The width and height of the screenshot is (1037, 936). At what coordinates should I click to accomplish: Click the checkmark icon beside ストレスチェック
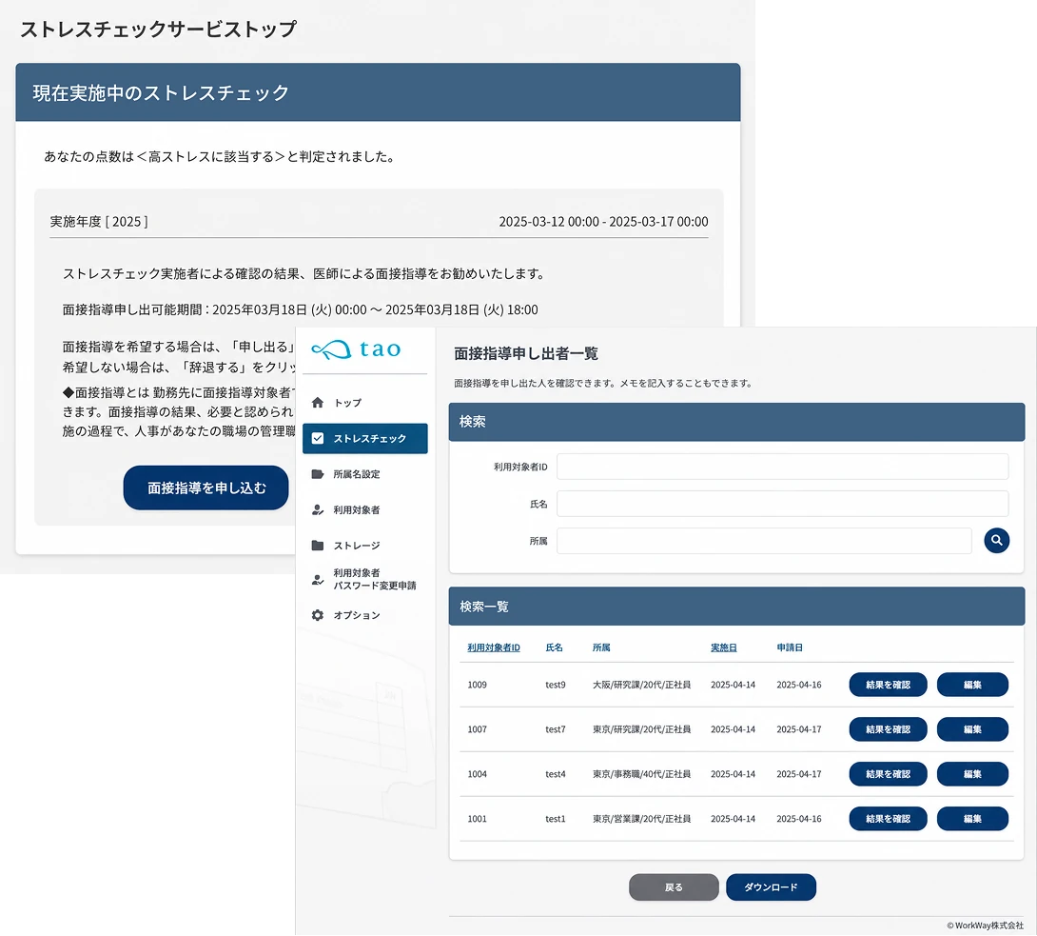pos(318,438)
